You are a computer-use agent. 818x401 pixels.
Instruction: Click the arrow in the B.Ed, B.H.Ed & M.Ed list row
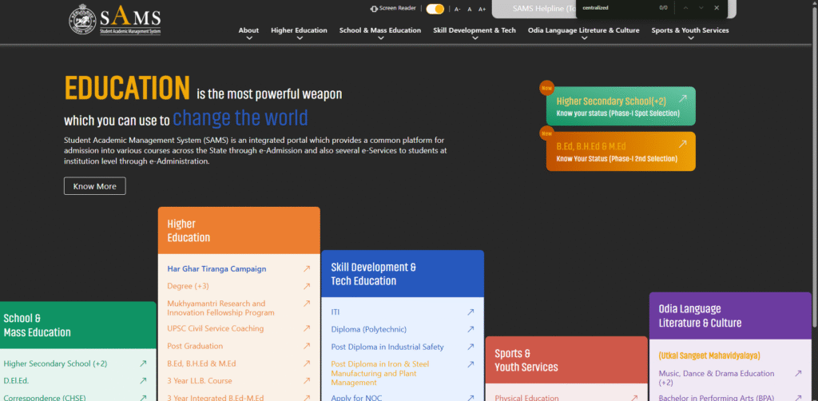point(307,363)
